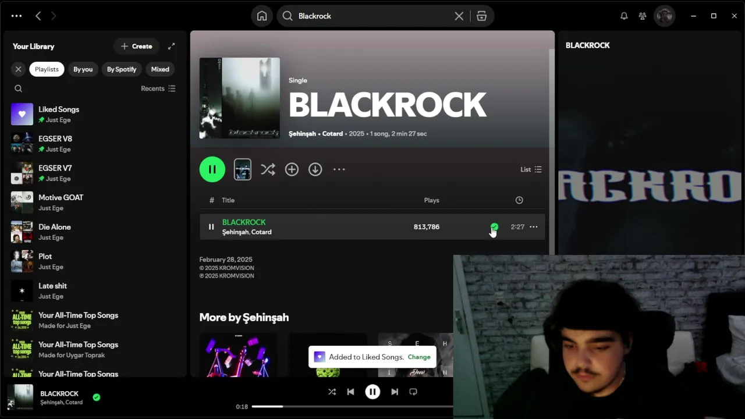
Task: Pause the BLACKROCK track in the row
Action: pyautogui.click(x=211, y=227)
